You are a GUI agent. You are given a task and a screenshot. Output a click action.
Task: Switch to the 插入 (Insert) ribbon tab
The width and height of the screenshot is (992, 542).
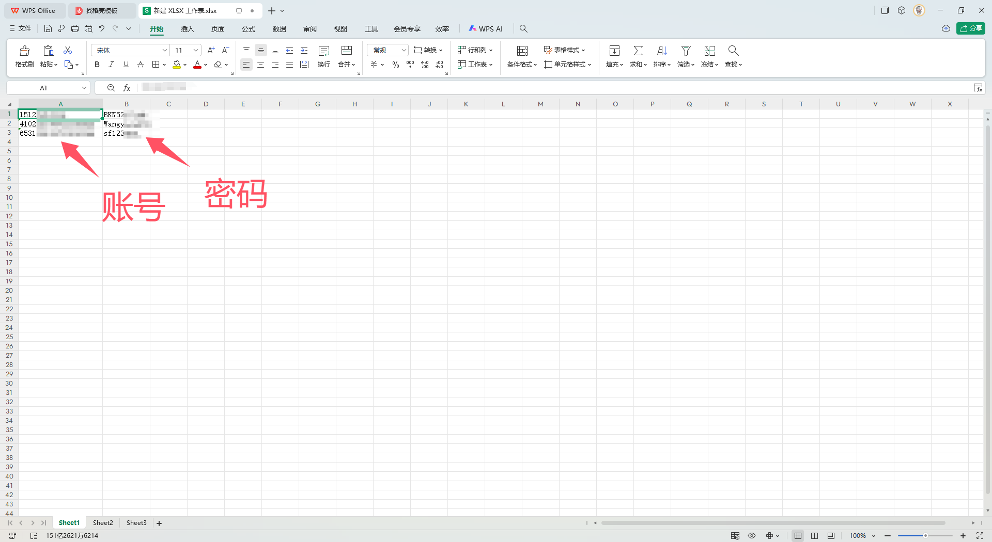[x=187, y=29]
